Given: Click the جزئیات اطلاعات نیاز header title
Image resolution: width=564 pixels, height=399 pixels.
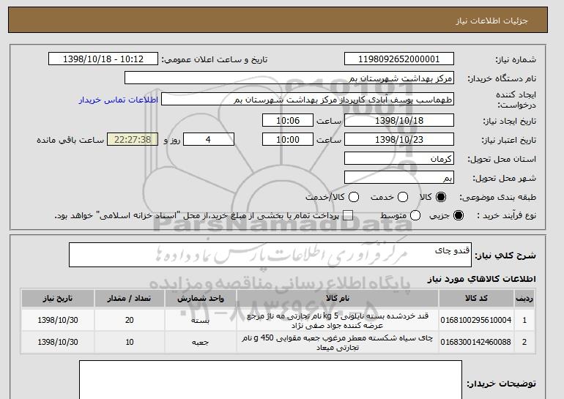Looking at the screenshot, I should (491, 20).
